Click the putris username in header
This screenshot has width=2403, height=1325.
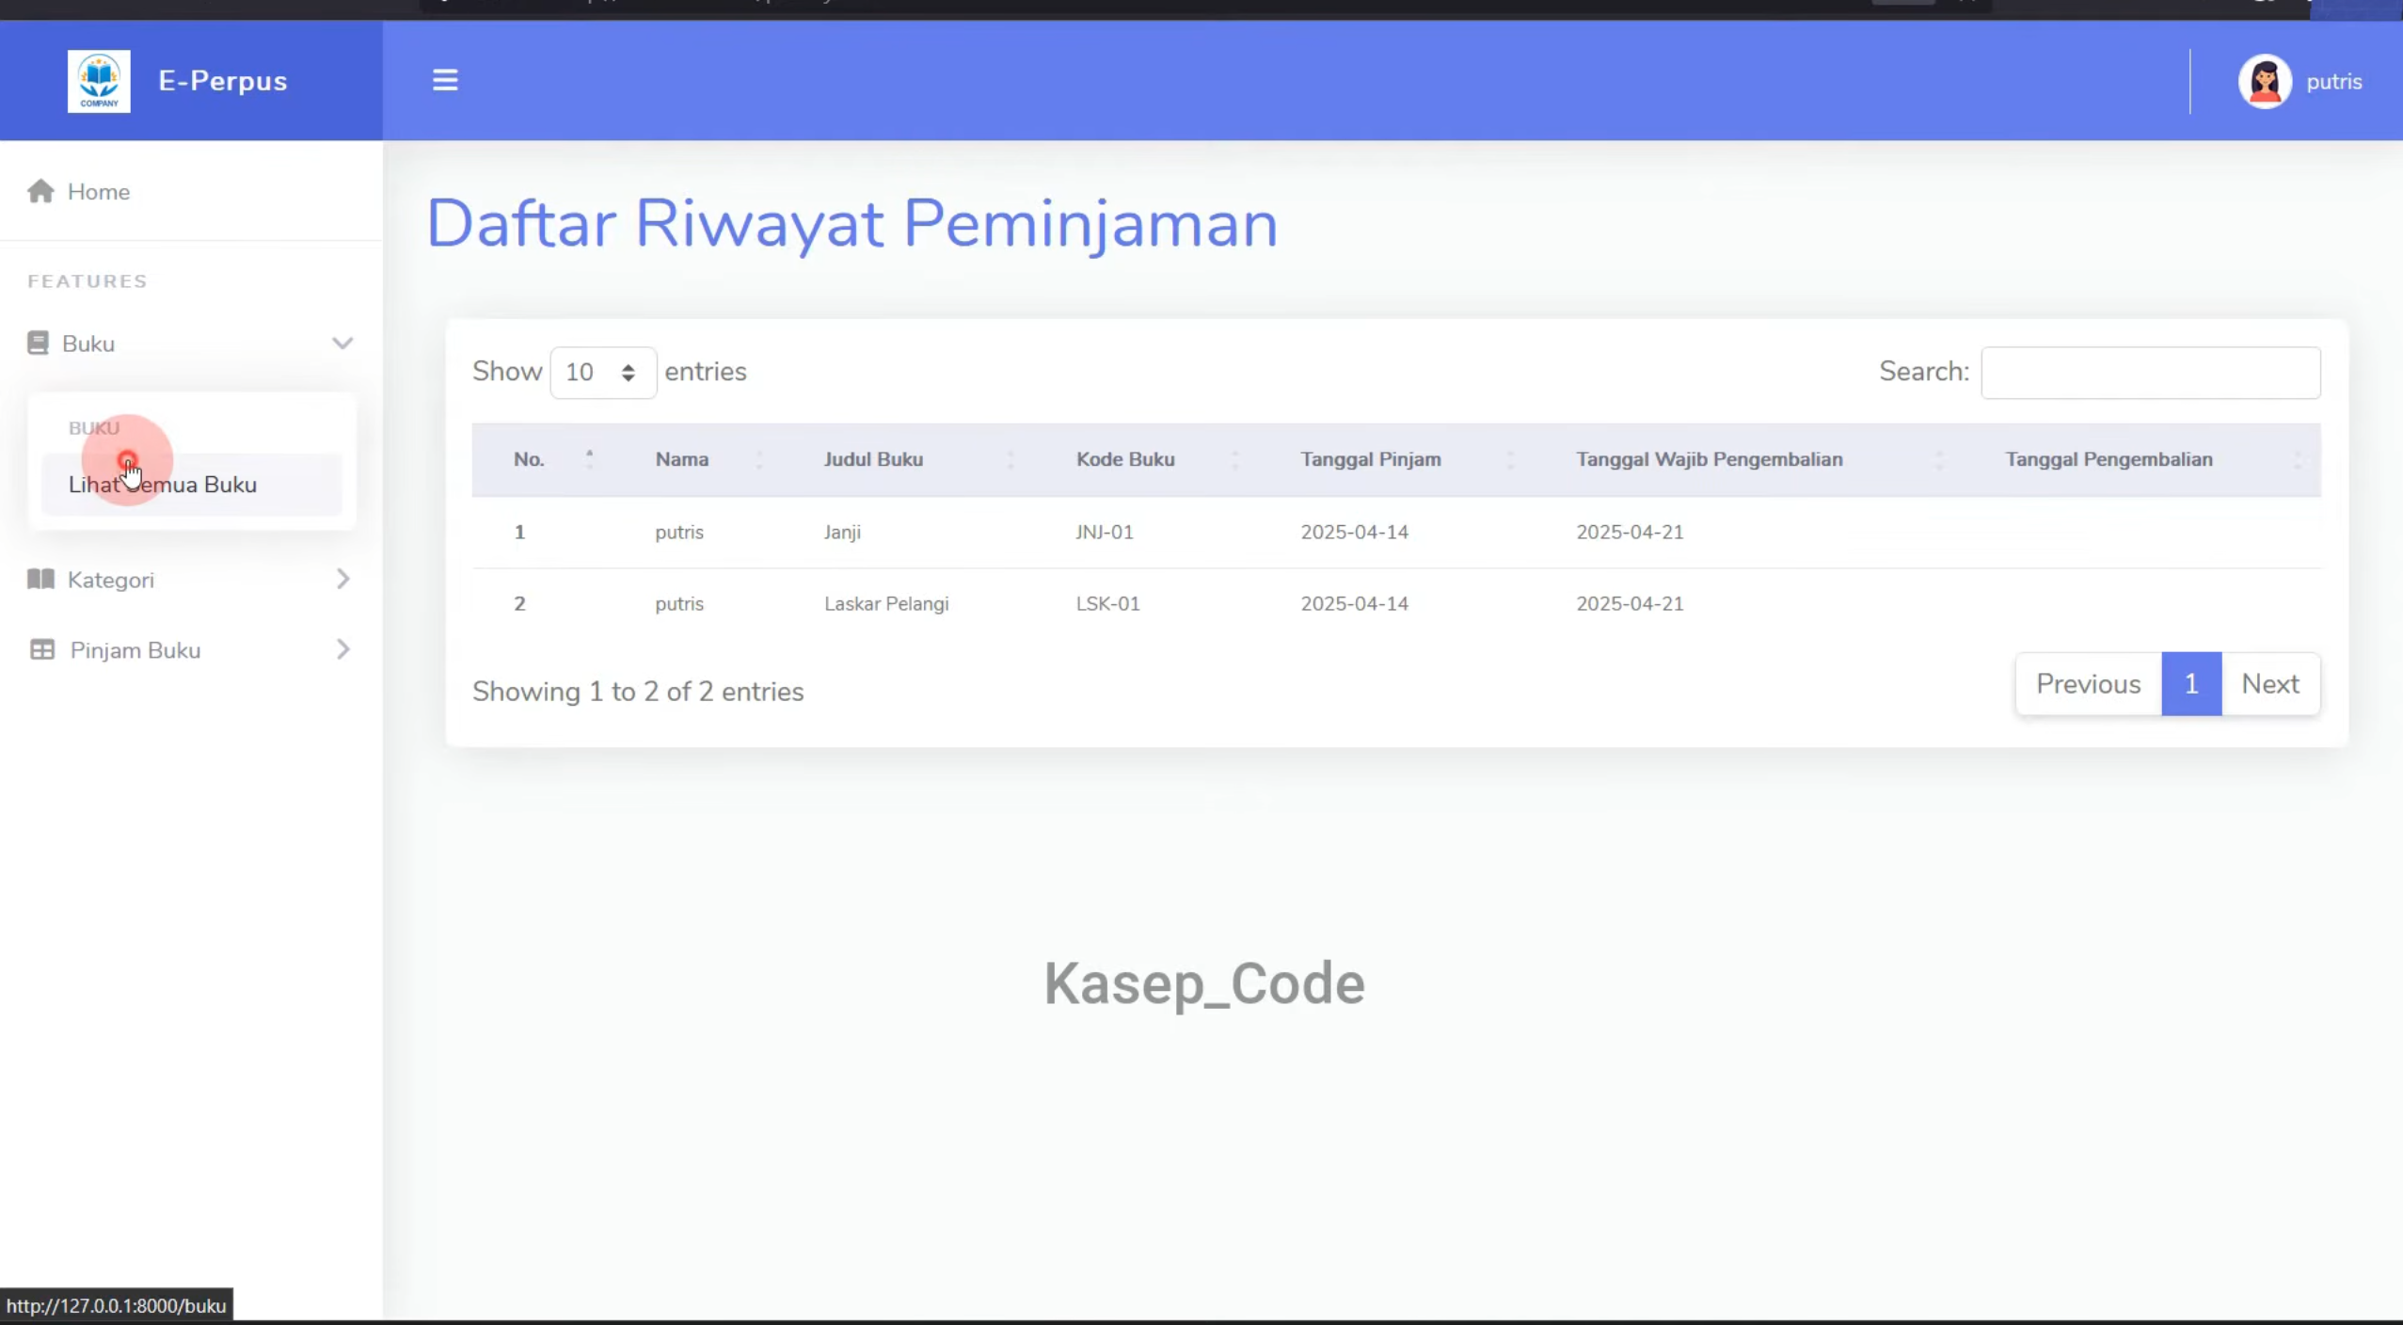click(2333, 82)
